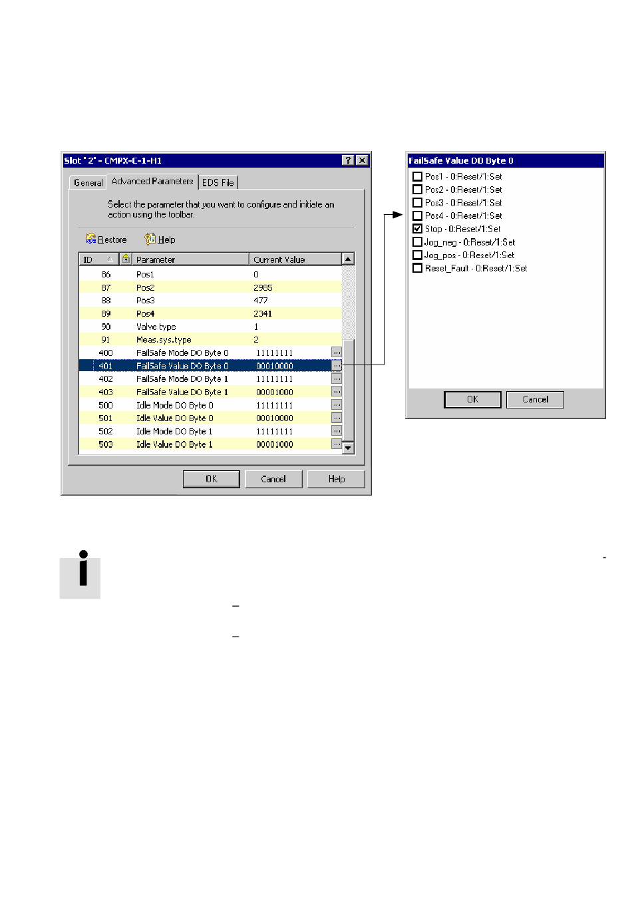The image size is (632, 914).
Task: Select the FailSafe Mode DO Byte 0 row
Action: [210, 353]
